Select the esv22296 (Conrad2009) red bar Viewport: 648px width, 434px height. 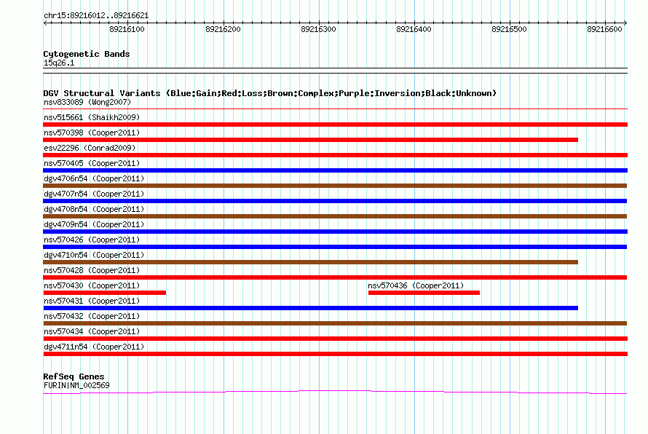(335, 155)
